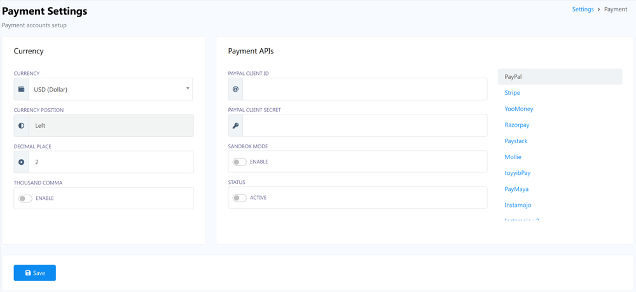Select the Mollie payment tab
The height and width of the screenshot is (292, 636).
[x=513, y=157]
